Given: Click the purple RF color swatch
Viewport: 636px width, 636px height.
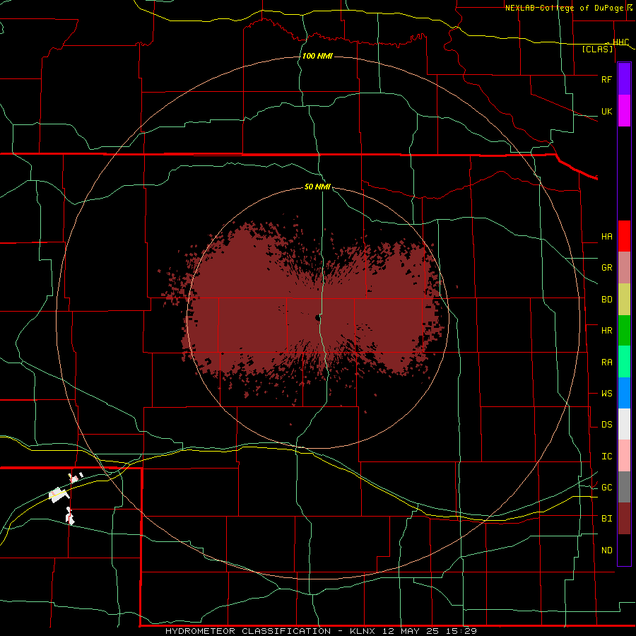Looking at the screenshot, I should 624,79.
